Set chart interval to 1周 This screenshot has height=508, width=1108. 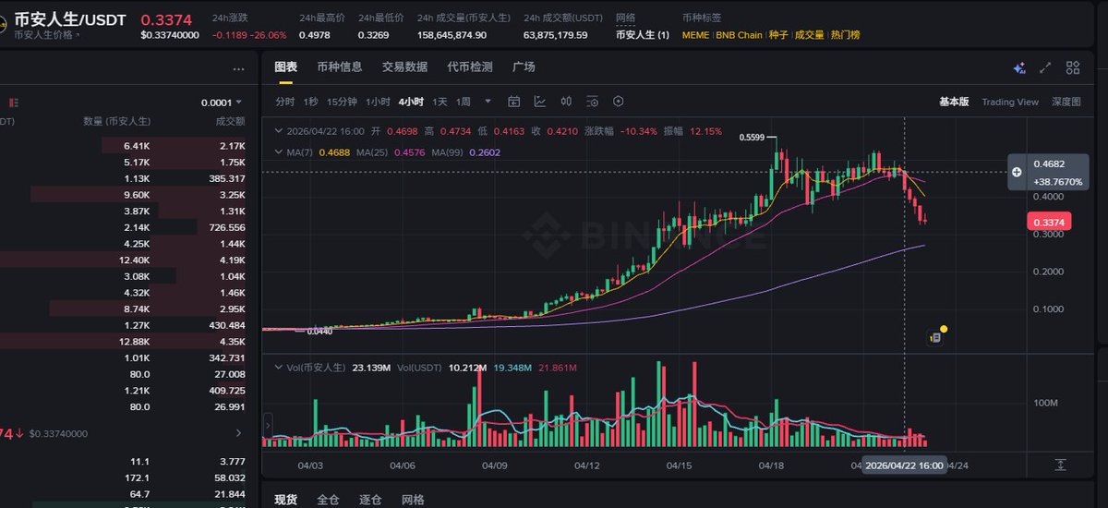point(464,102)
